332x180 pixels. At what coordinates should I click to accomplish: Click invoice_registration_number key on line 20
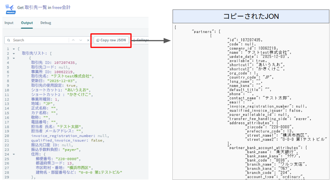click(x=63, y=136)
